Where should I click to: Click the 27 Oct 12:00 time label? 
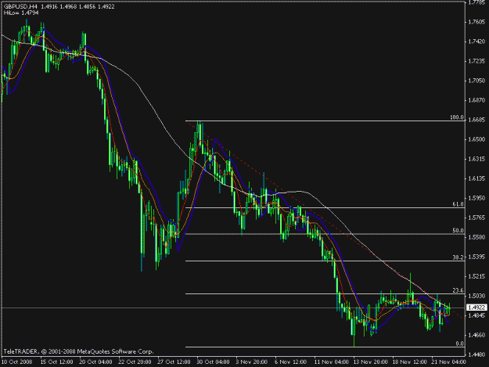click(x=174, y=362)
